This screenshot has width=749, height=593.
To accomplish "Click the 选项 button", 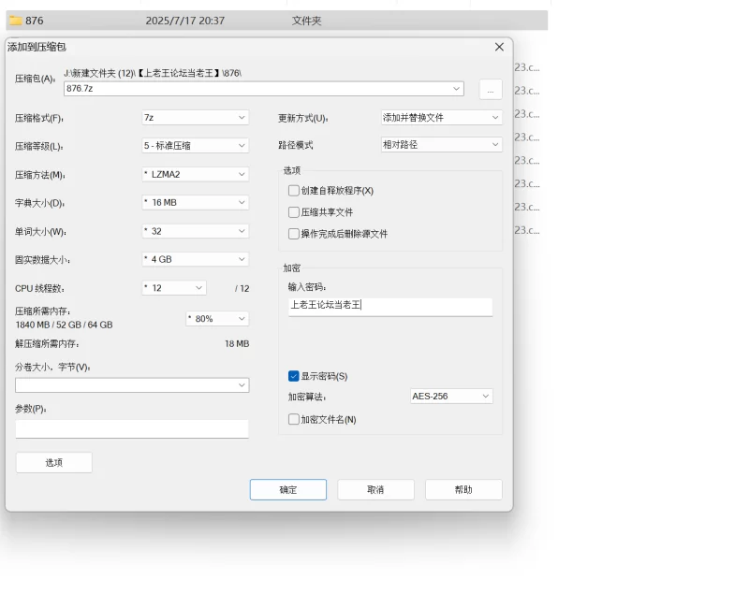I will [x=54, y=462].
